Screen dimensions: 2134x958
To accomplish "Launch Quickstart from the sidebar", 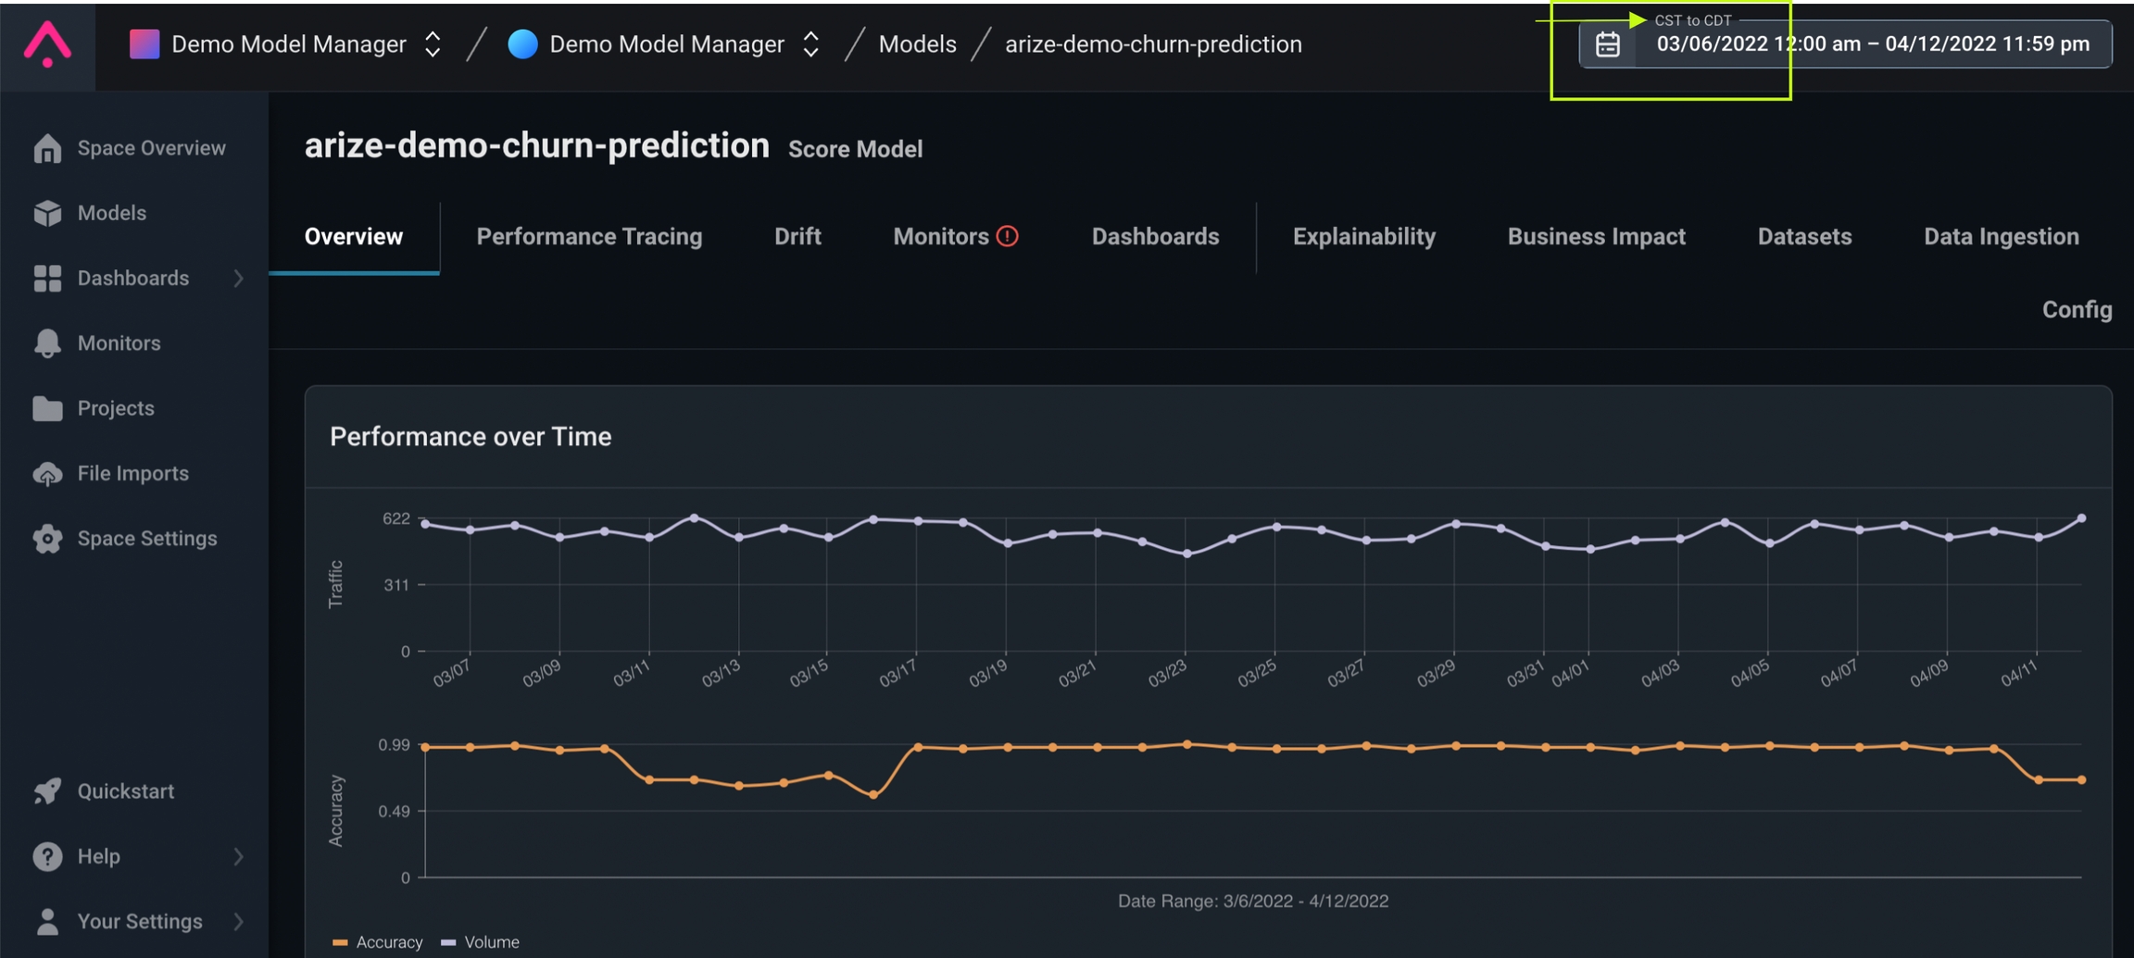I will click(126, 791).
